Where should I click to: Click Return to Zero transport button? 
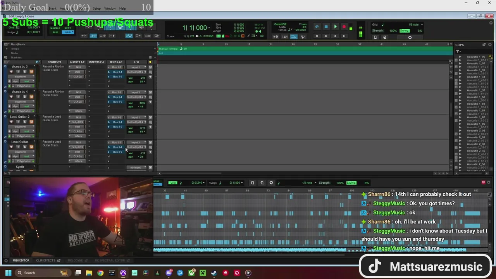(317, 36)
